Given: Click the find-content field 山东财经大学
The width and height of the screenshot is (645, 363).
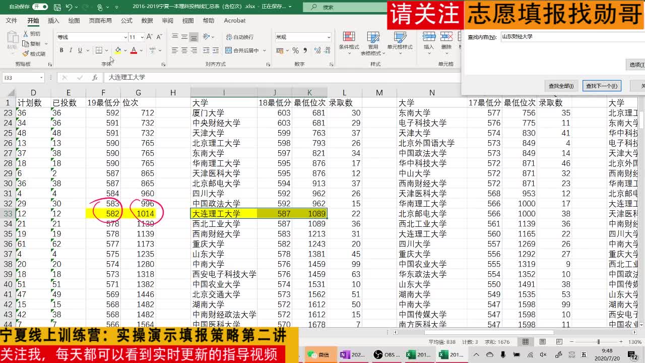Looking at the screenshot, I should pos(572,37).
